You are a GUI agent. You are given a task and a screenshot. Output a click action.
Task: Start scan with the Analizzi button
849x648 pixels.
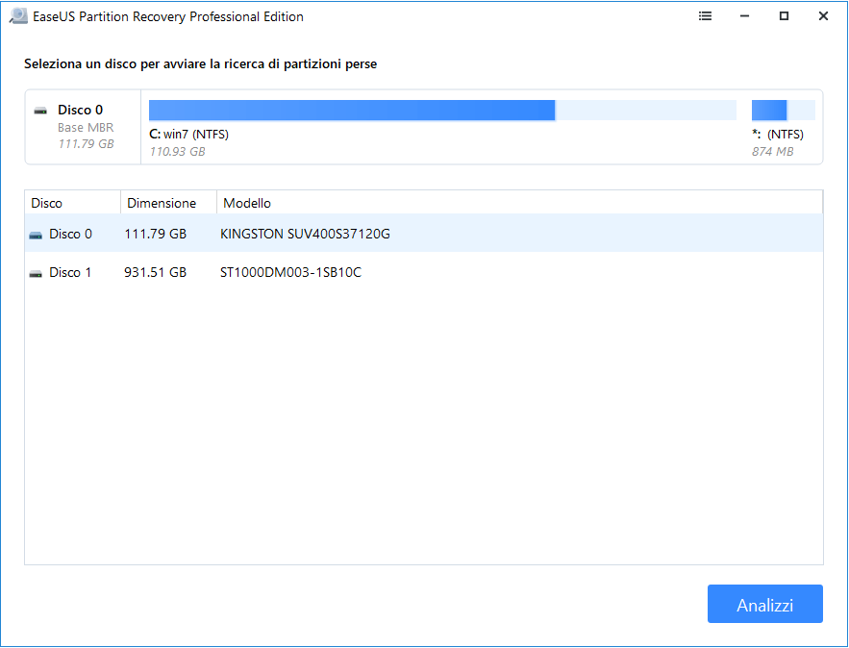pos(765,604)
